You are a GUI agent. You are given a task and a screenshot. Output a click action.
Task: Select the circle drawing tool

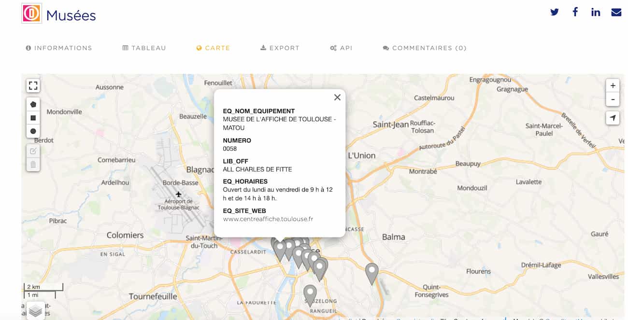[x=33, y=131]
